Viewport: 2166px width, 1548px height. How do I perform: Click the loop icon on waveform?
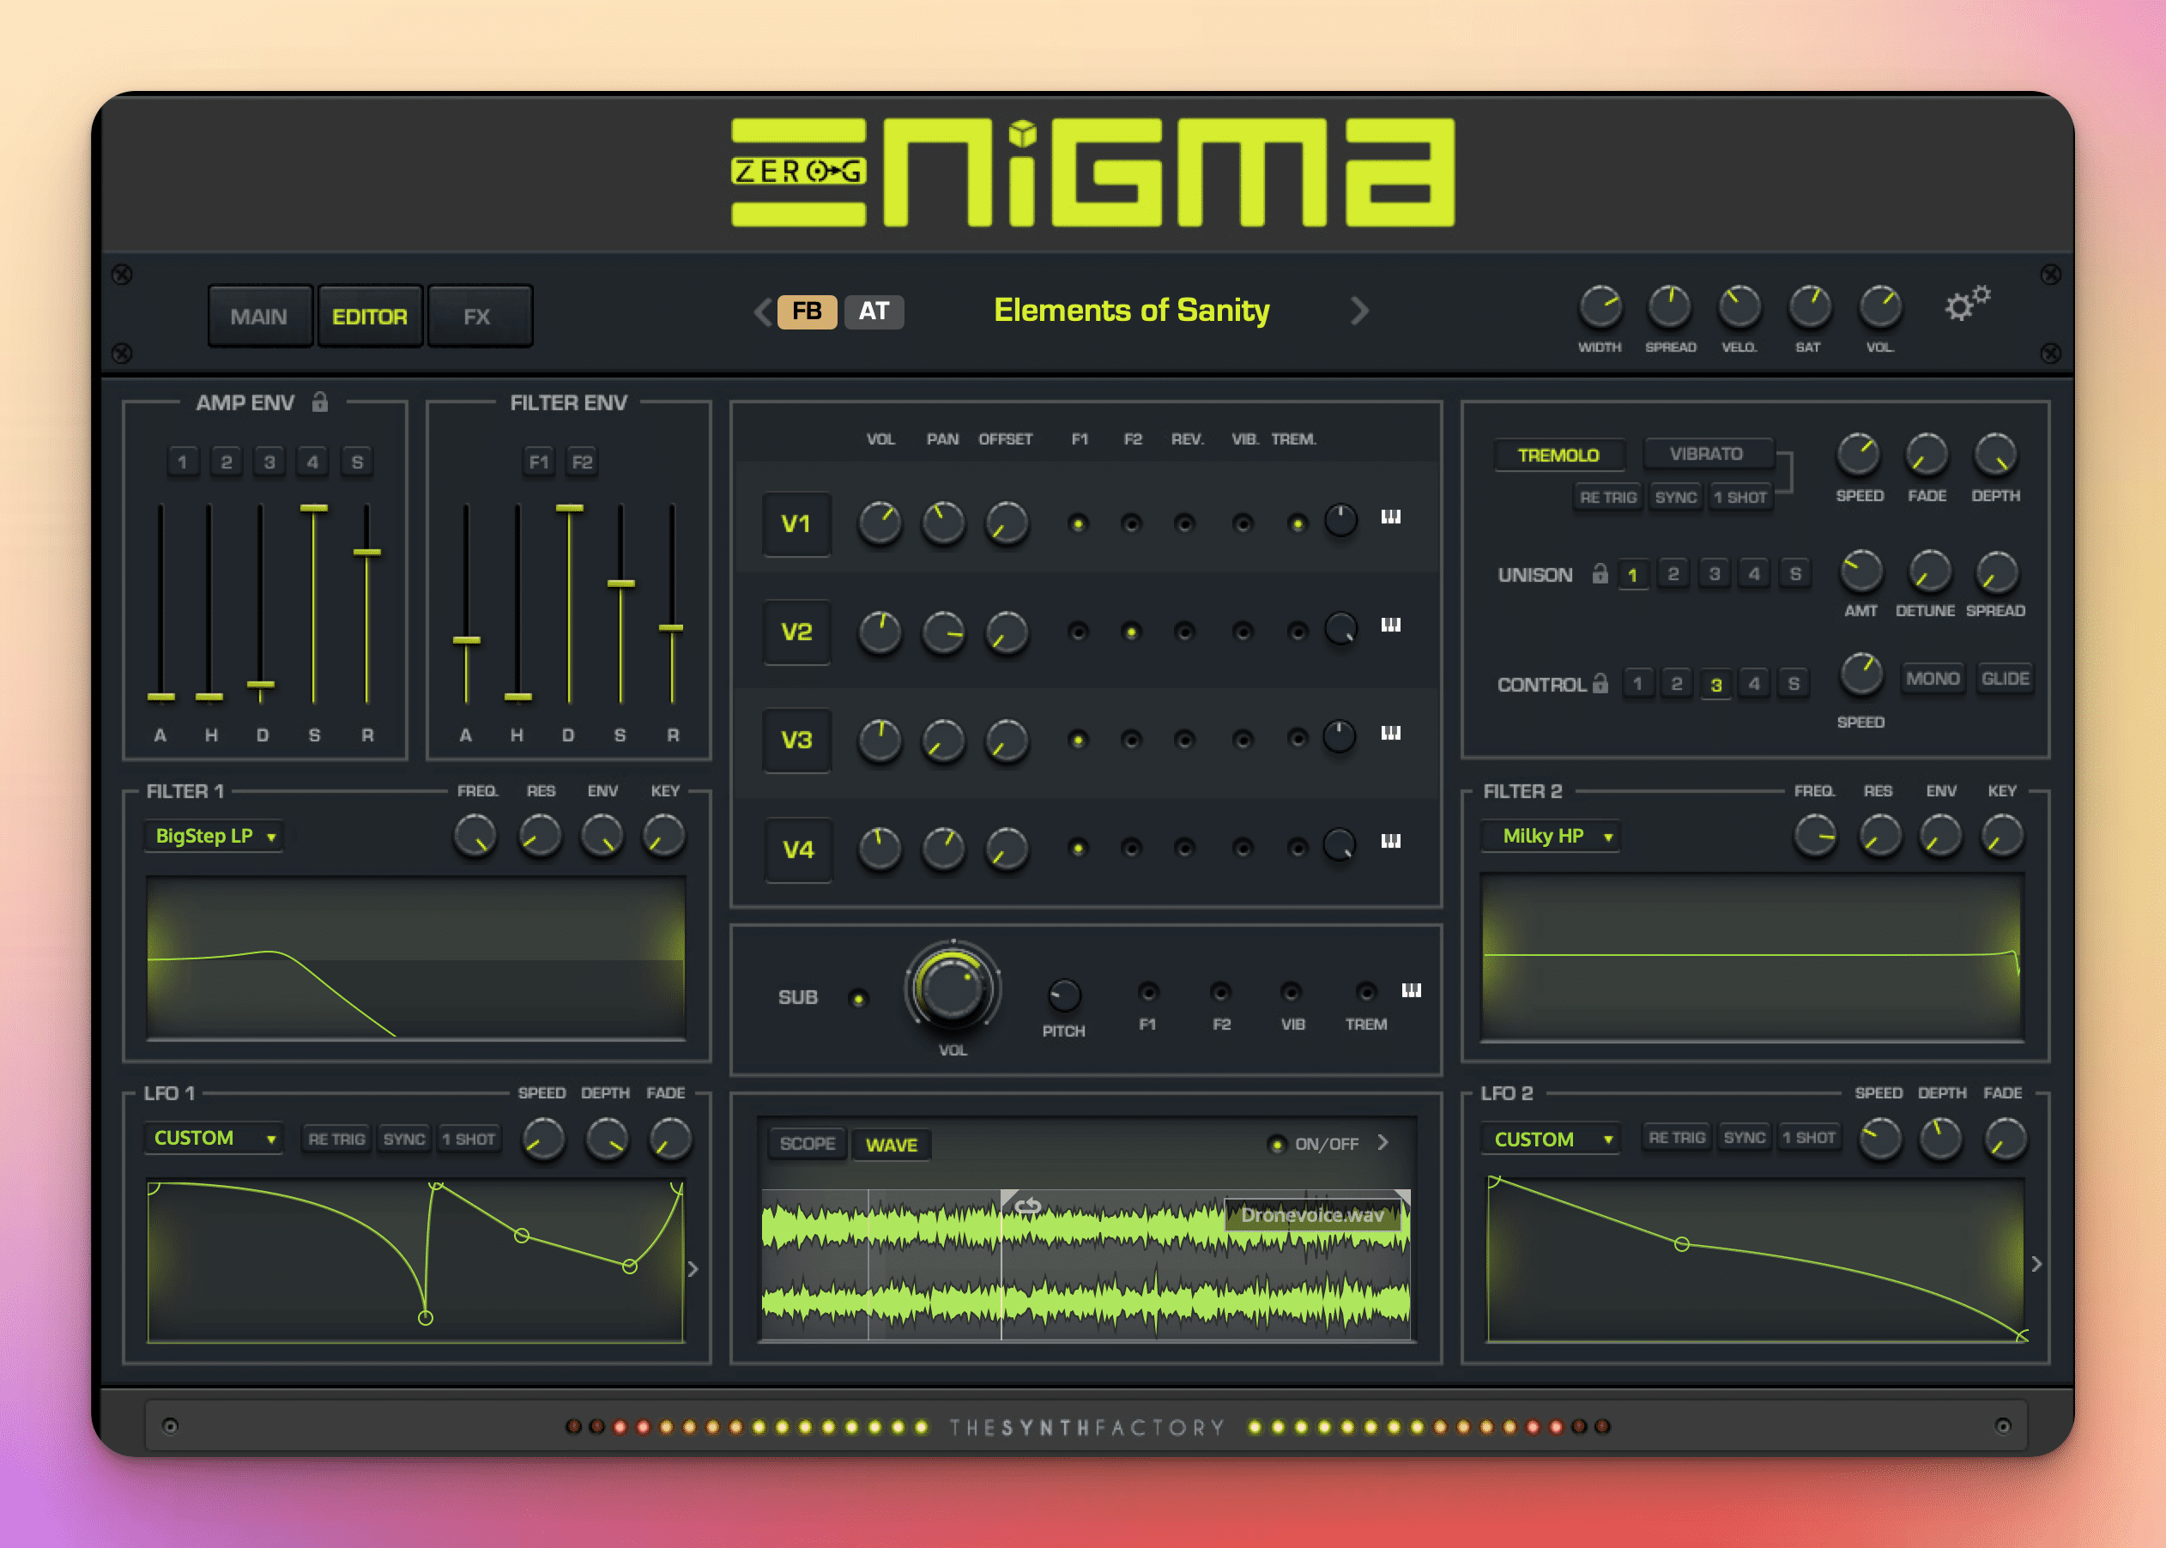(1026, 1206)
